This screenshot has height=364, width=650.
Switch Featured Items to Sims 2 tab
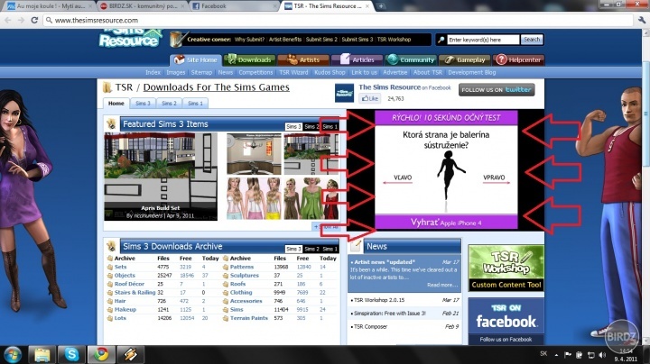(x=311, y=126)
